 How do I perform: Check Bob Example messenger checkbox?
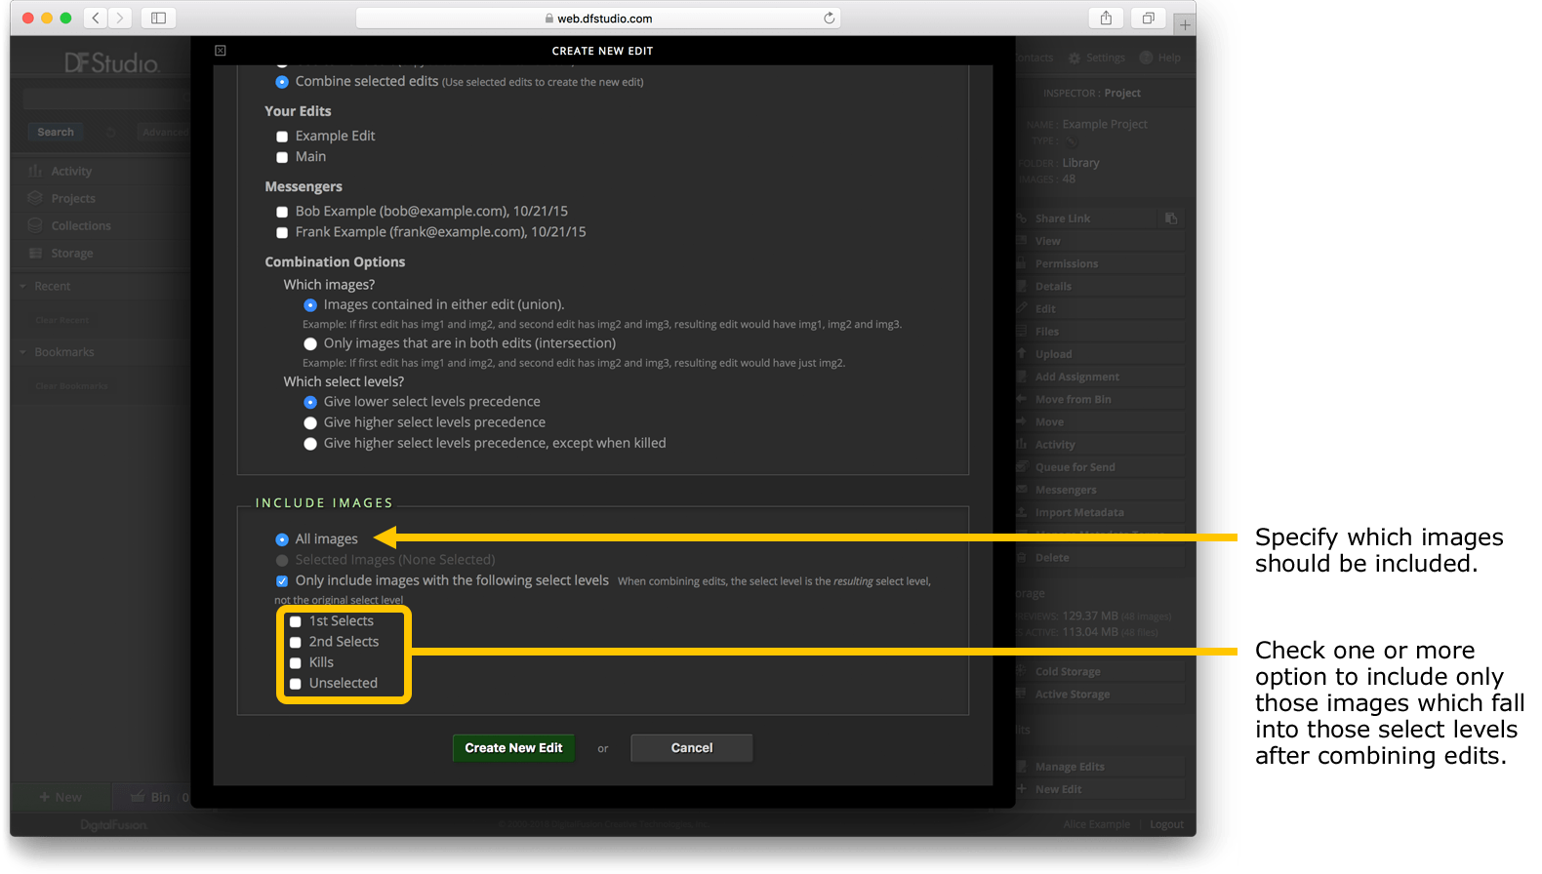pyautogui.click(x=282, y=212)
